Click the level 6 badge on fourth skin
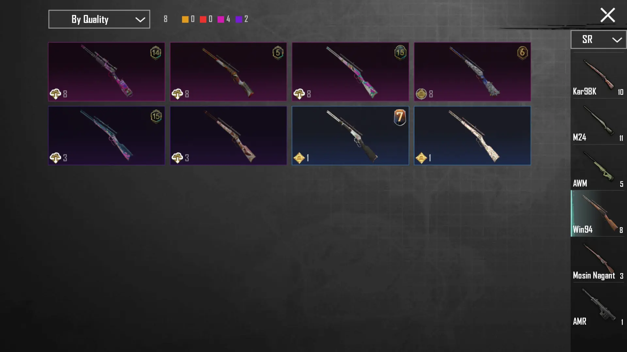The image size is (627, 352). (x=522, y=52)
